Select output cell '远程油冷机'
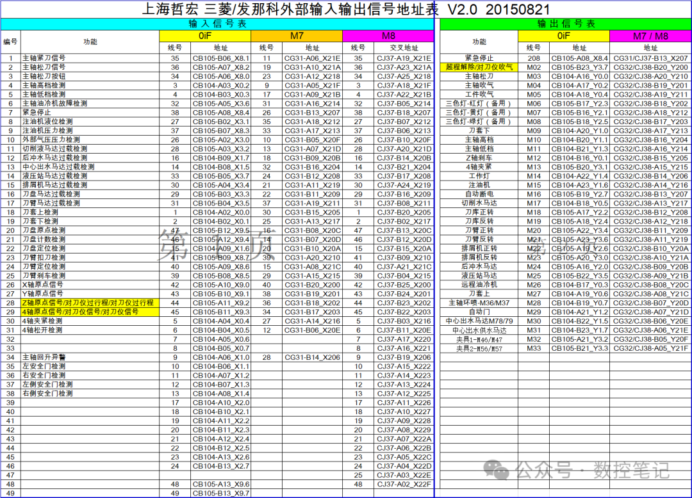Viewport: 692px width, 498px height. [479, 285]
